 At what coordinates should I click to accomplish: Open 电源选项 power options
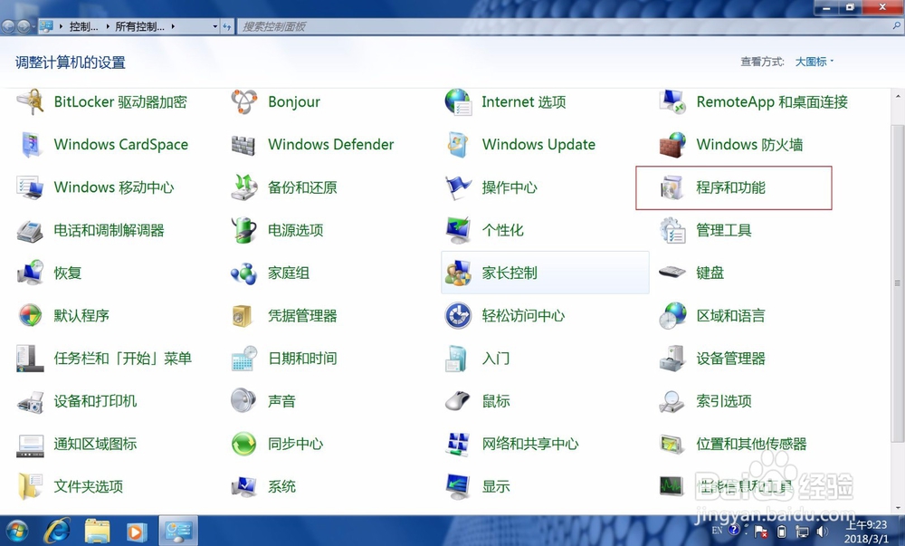coord(298,230)
